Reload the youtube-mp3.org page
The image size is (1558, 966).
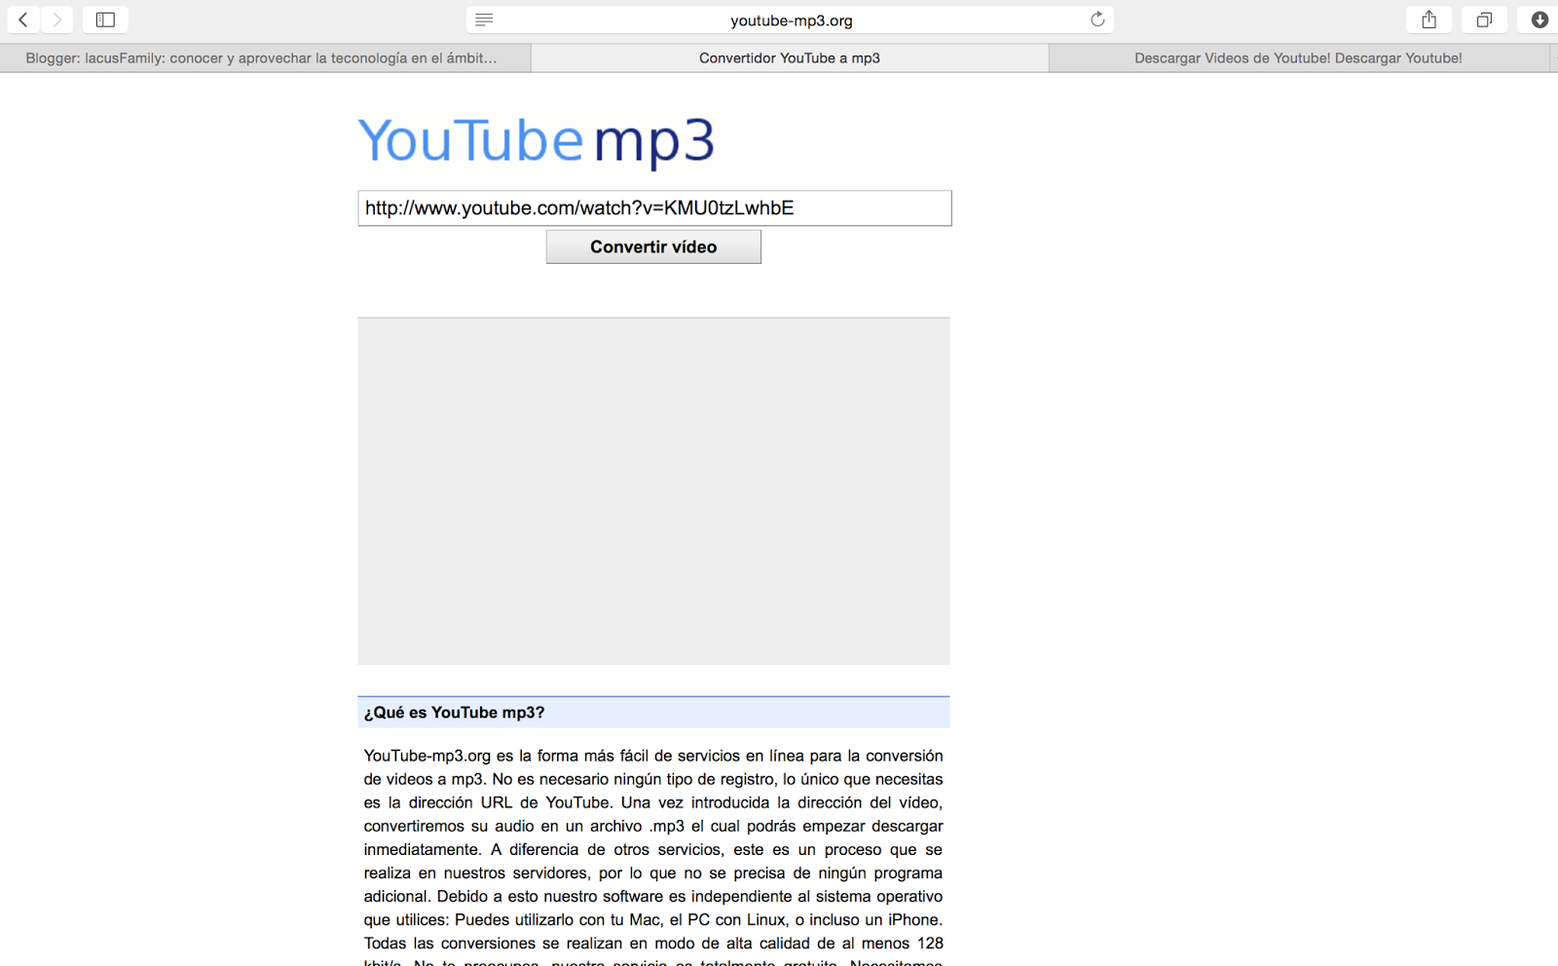click(x=1097, y=19)
